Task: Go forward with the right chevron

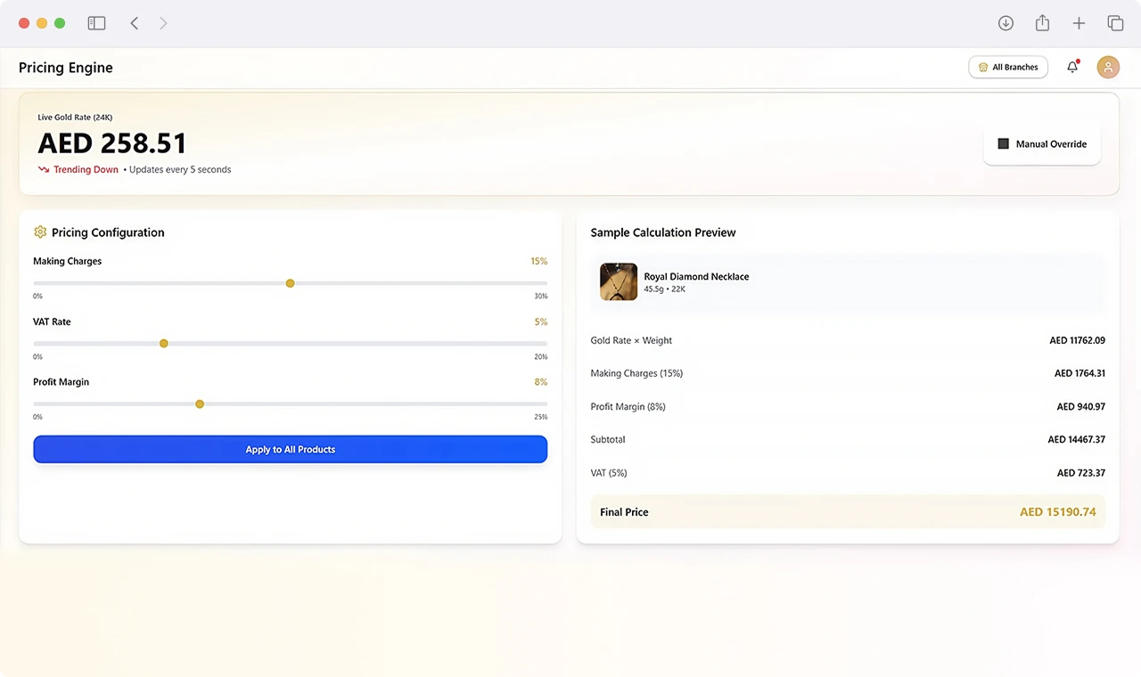Action: (163, 23)
